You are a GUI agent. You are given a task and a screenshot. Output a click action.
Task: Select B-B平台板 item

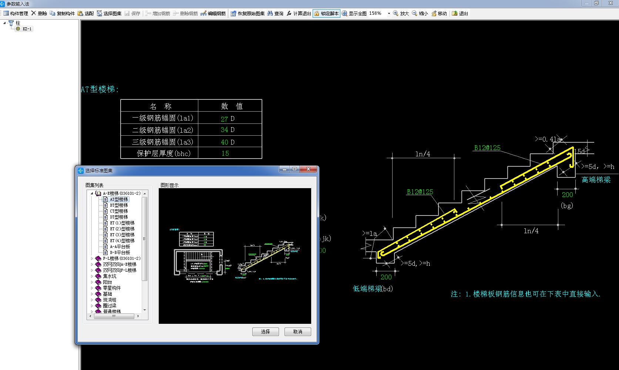point(120,252)
